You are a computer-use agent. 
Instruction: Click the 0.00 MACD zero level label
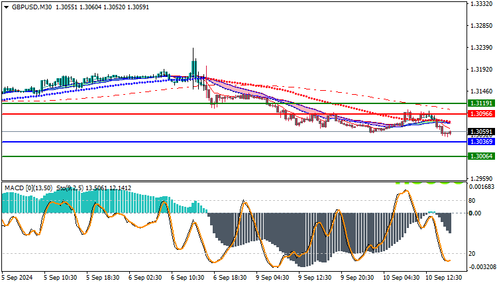(x=475, y=213)
